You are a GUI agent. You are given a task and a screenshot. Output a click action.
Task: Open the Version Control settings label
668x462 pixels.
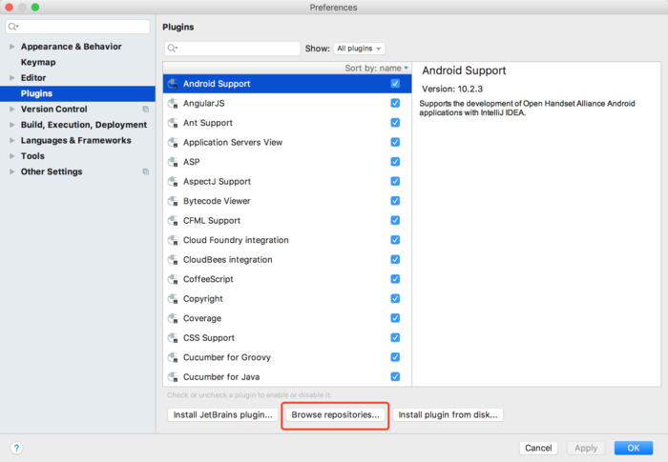(54, 110)
